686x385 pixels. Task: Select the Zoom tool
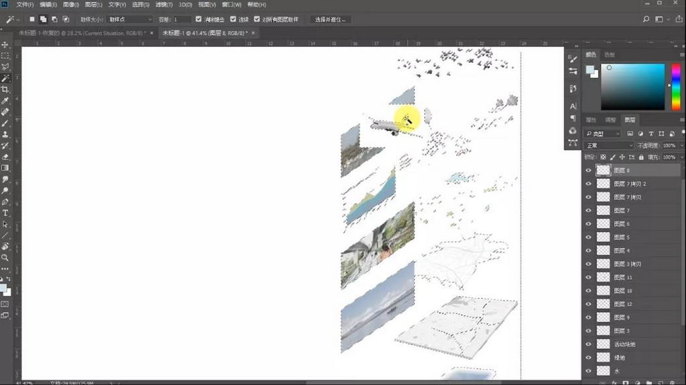click(x=5, y=257)
